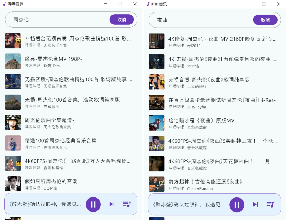
Task: Pause playback in the left window
Action: [x=93, y=204]
